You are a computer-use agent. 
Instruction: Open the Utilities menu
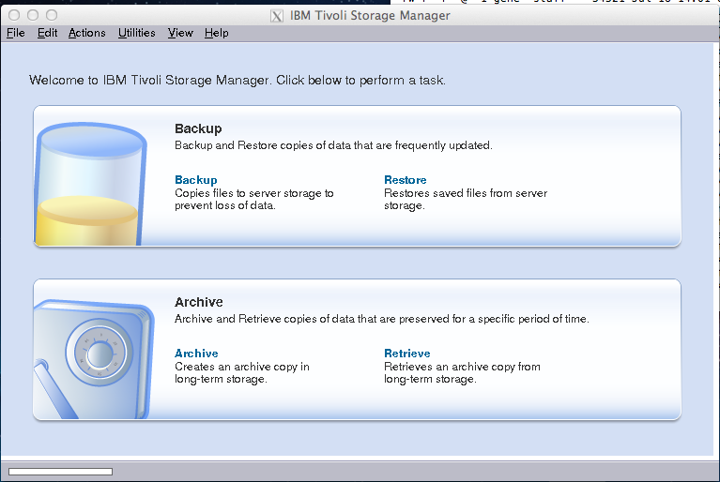pyautogui.click(x=137, y=33)
